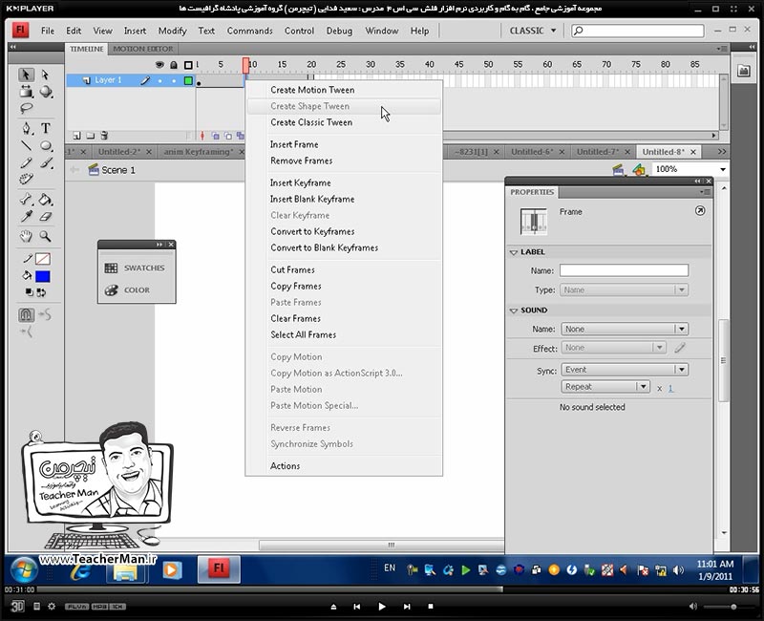Open the Sound Name dropdown
Viewport: 764px width, 621px height.
(625, 329)
